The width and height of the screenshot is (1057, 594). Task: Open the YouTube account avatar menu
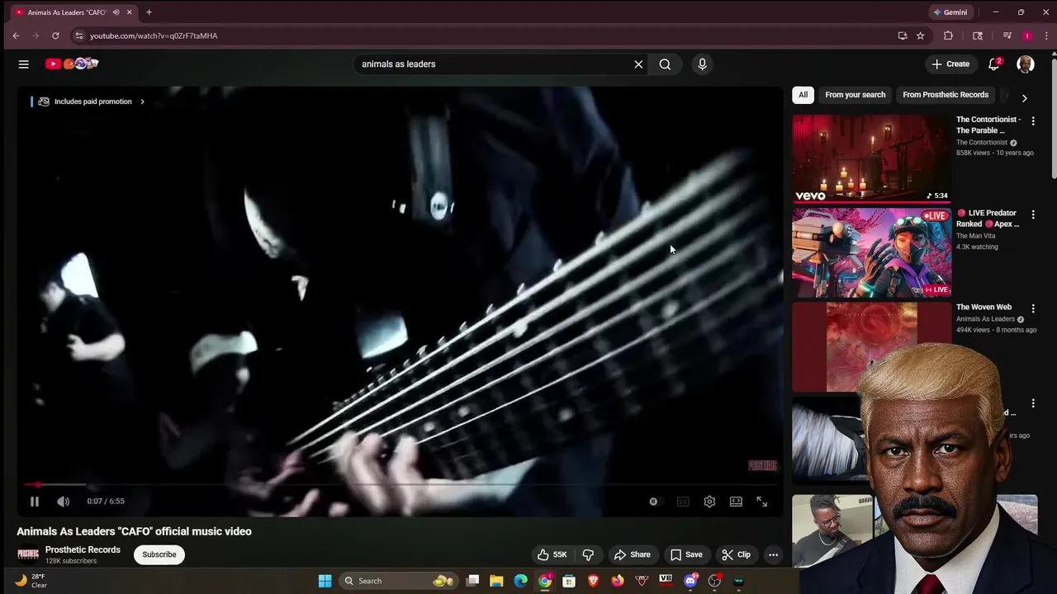tap(1026, 64)
